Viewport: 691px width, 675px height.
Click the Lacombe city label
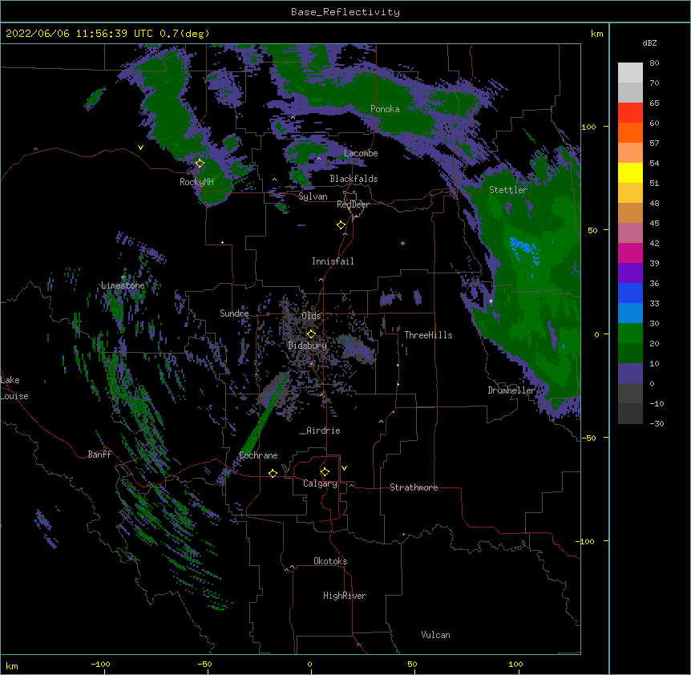361,153
